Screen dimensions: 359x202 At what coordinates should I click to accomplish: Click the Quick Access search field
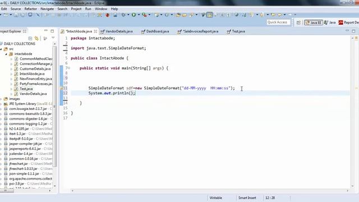tap(278, 22)
